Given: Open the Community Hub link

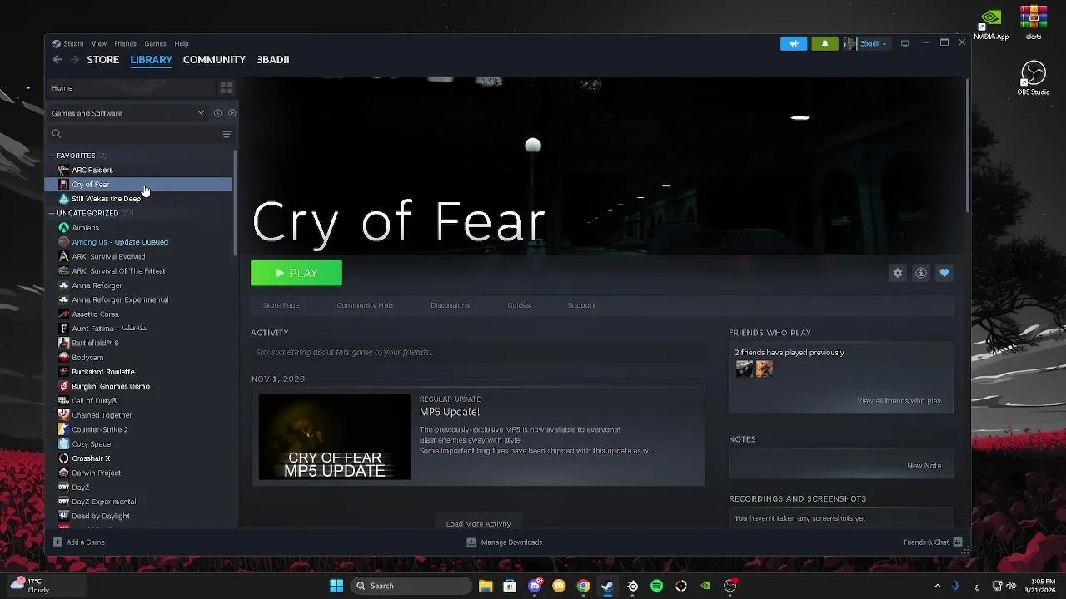Looking at the screenshot, I should [x=365, y=305].
